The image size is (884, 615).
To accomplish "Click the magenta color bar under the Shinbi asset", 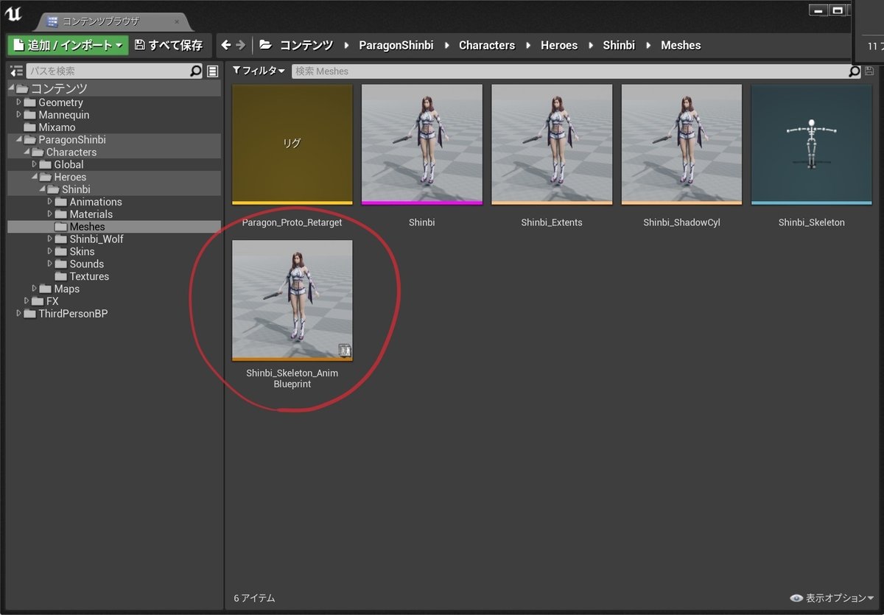I will pyautogui.click(x=421, y=200).
